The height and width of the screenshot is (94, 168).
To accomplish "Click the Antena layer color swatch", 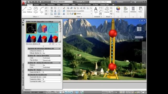I will [x=75, y=14].
